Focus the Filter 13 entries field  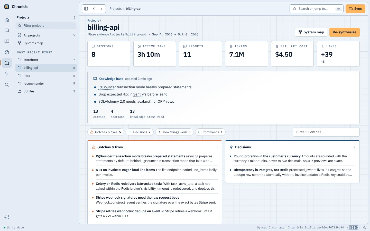[x=326, y=132]
